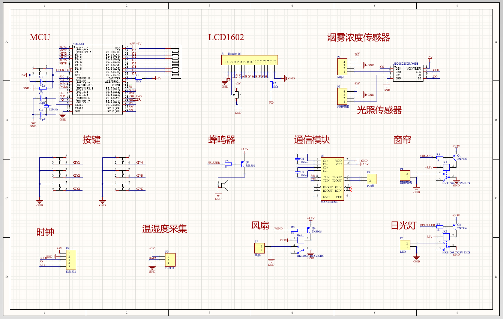The image size is (503, 319).
Task: Select the R4 potentiometer symbol
Action: (237, 95)
